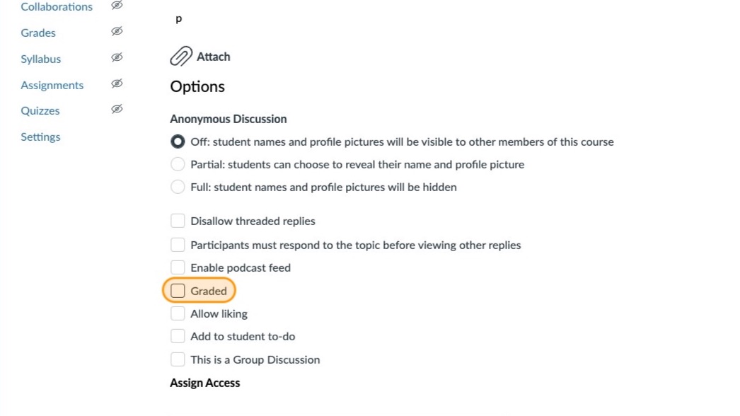Click the visibility icon next to Syllabus

pos(117,57)
